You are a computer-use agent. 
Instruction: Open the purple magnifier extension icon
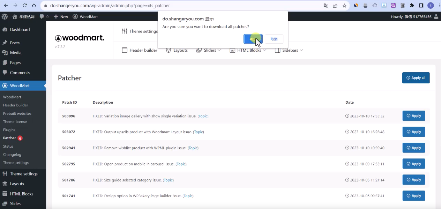click(x=393, y=6)
